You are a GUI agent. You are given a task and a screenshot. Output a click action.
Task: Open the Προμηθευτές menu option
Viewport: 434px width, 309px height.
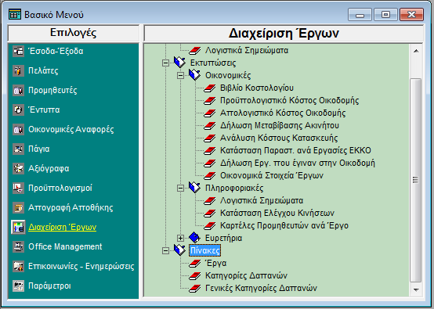(52, 91)
